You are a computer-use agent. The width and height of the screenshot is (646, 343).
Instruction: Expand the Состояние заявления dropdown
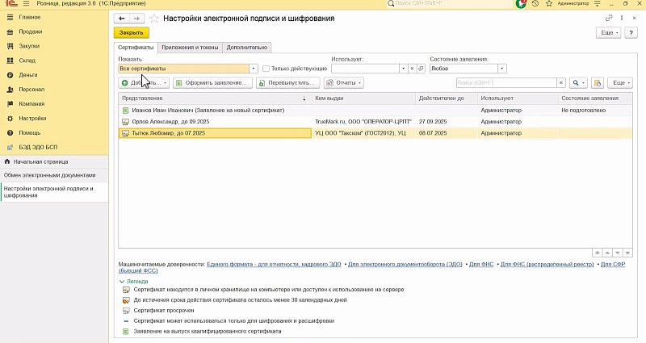tap(501, 69)
